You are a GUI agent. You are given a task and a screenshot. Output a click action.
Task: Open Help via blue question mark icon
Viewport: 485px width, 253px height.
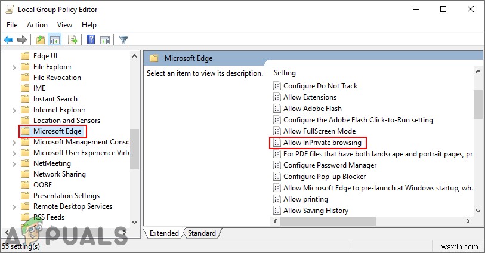[91, 39]
